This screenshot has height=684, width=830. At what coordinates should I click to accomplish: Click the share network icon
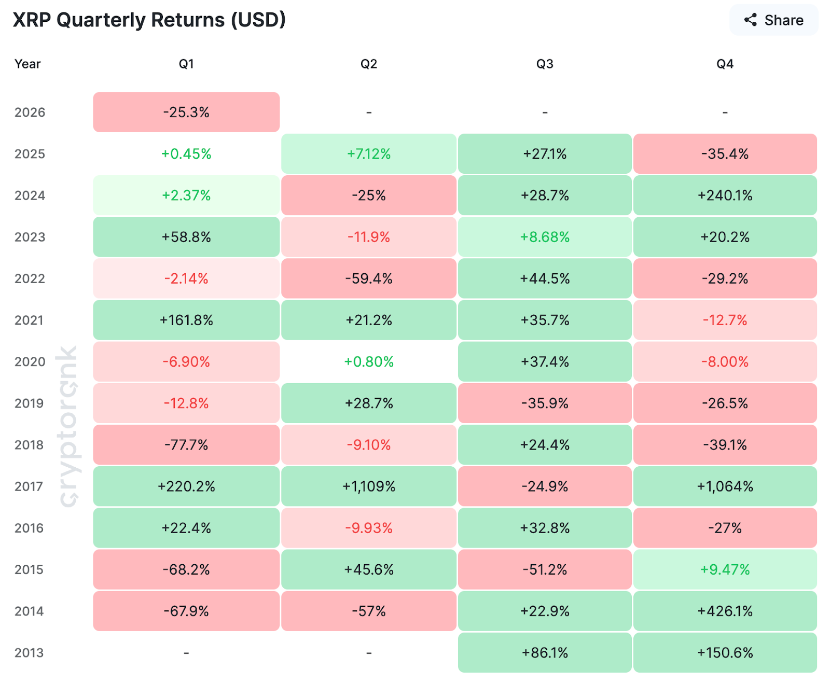tap(750, 20)
